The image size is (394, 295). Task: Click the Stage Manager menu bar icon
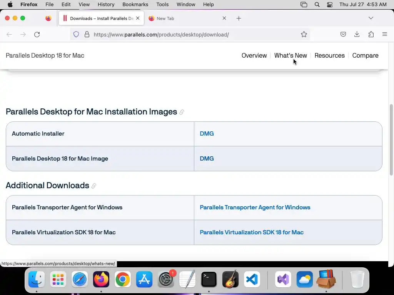[304, 5]
